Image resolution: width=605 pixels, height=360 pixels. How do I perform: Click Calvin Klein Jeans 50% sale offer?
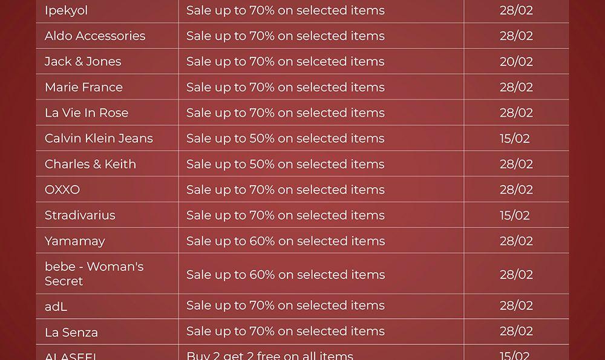[285, 139]
